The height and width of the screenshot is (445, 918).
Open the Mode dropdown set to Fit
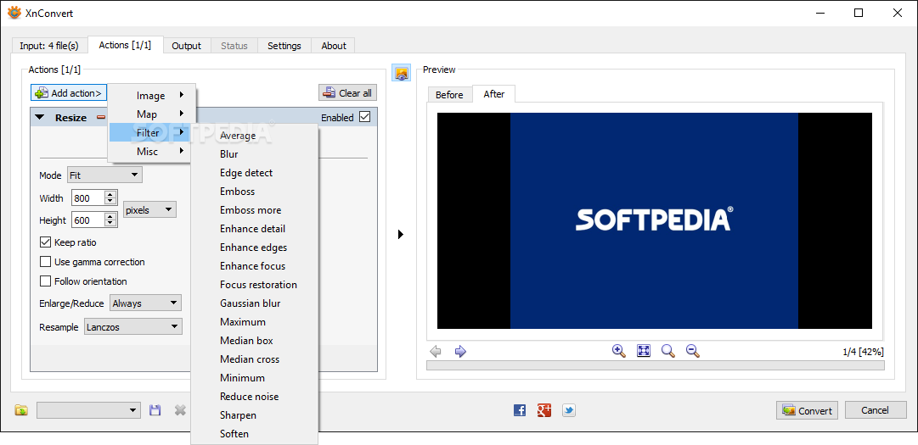coord(104,175)
